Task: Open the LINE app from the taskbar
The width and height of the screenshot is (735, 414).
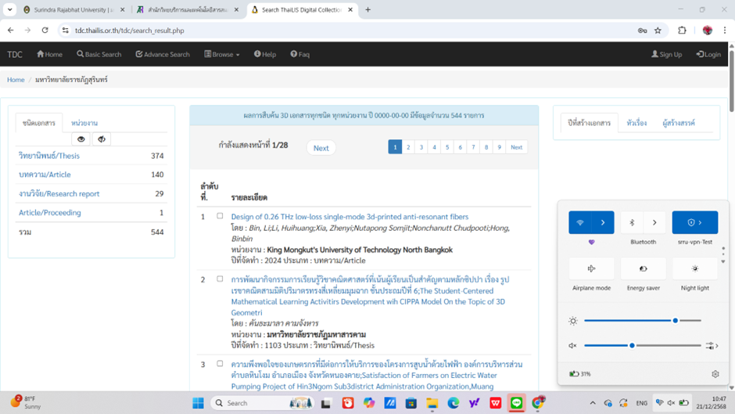Action: point(516,403)
